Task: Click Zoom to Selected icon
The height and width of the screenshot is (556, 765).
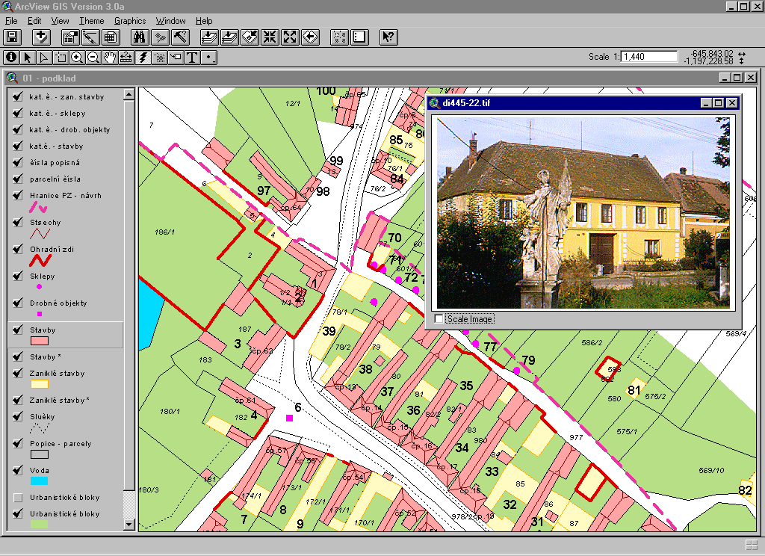Action: pyautogui.click(x=250, y=37)
